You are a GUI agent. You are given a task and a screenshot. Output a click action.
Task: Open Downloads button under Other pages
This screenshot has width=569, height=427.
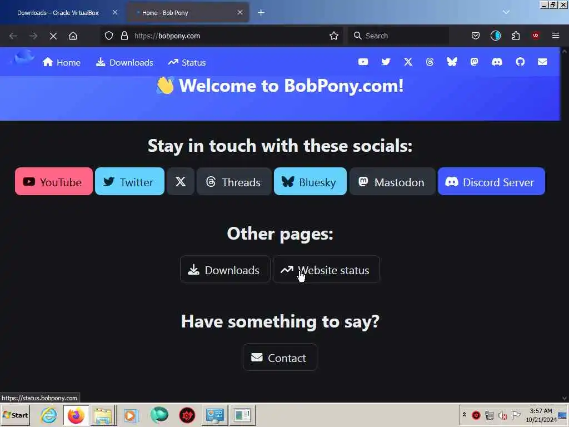click(x=225, y=270)
